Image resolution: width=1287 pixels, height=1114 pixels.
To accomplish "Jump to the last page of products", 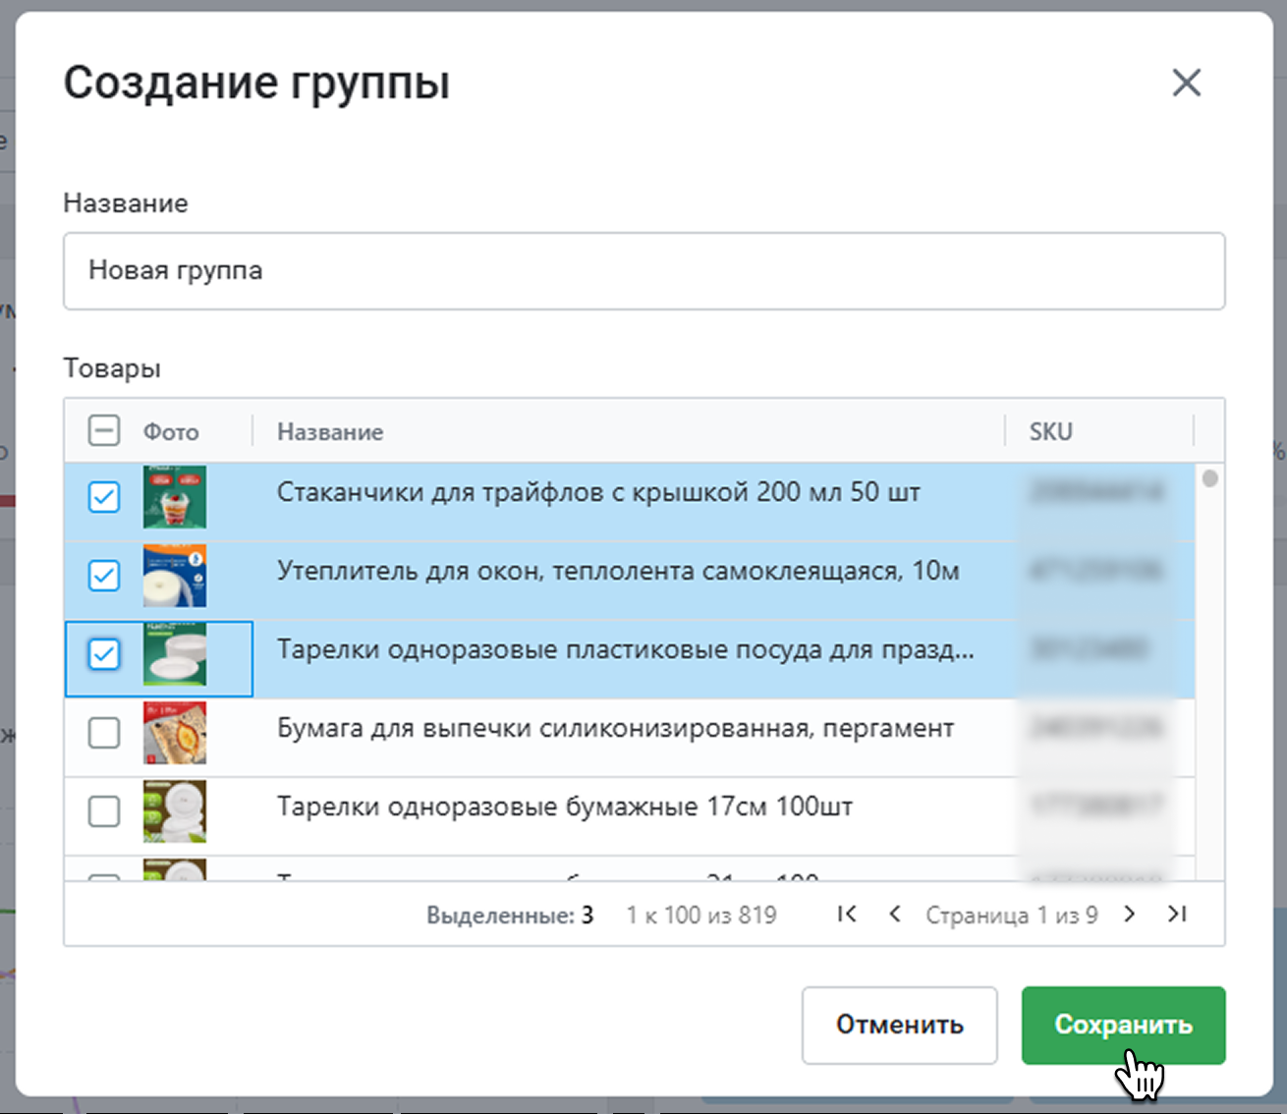I will point(1177,914).
